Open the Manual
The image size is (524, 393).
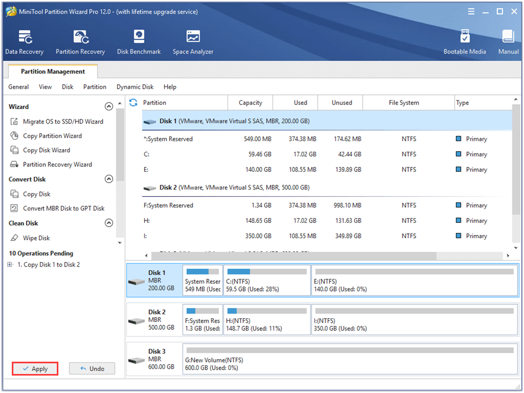tap(508, 42)
